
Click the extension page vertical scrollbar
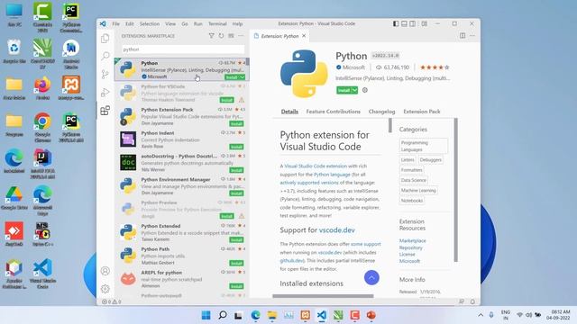coord(456,190)
